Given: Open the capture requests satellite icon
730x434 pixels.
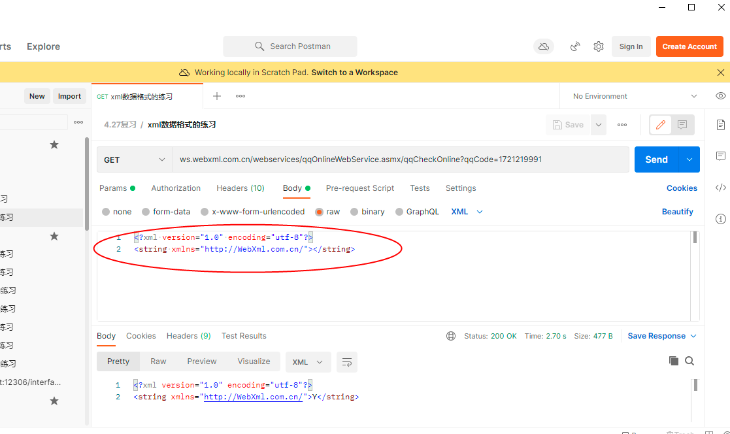Looking at the screenshot, I should click(575, 46).
